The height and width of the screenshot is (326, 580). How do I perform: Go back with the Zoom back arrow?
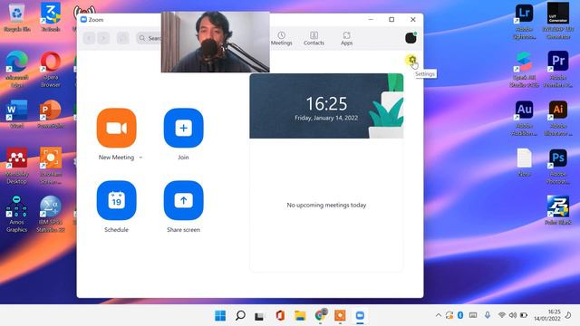(89, 38)
